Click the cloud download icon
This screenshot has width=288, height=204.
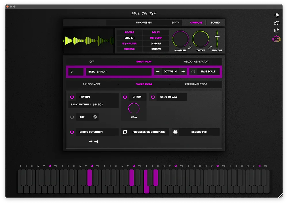(x=276, y=23)
